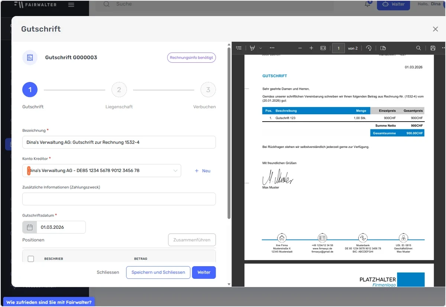
Task: Toggle the Fairwalter sidebar hamburger menu
Action: click(x=71, y=5)
